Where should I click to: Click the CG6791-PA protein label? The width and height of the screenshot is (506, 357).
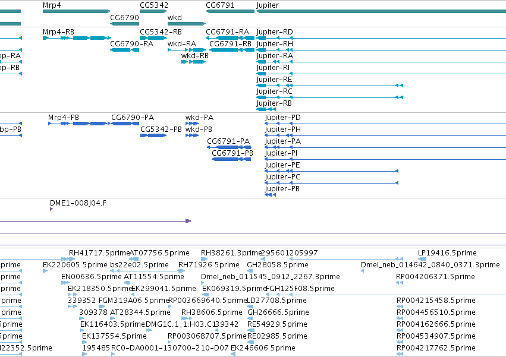tap(228, 141)
